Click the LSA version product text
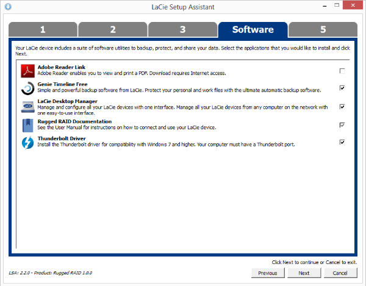 point(51,273)
